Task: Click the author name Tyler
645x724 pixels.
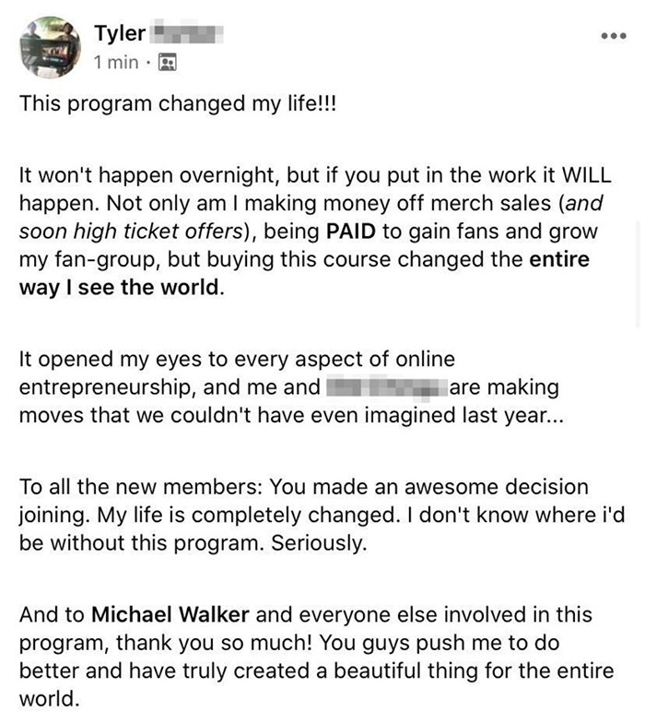Action: click(119, 34)
